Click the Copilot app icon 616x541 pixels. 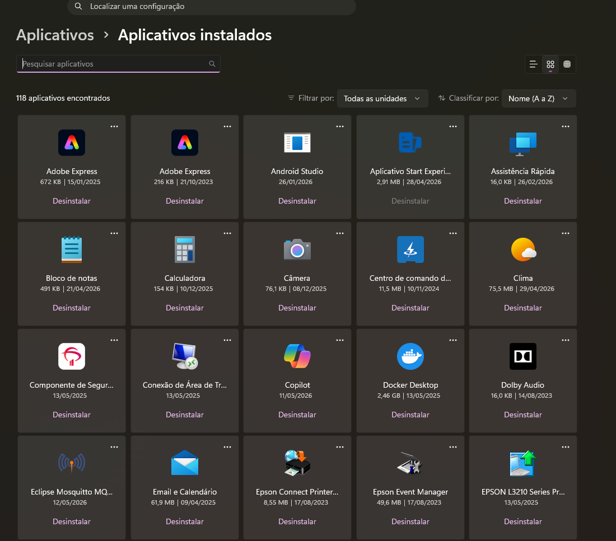click(x=297, y=356)
